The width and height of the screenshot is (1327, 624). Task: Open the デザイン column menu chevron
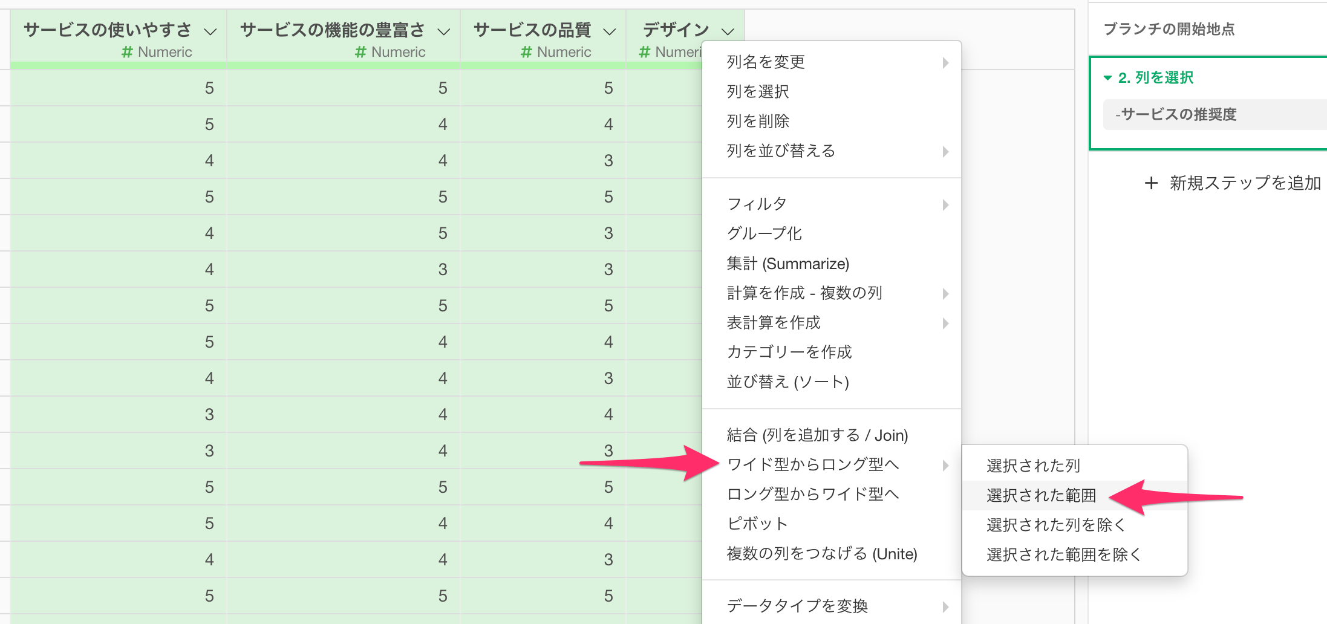[x=728, y=31]
